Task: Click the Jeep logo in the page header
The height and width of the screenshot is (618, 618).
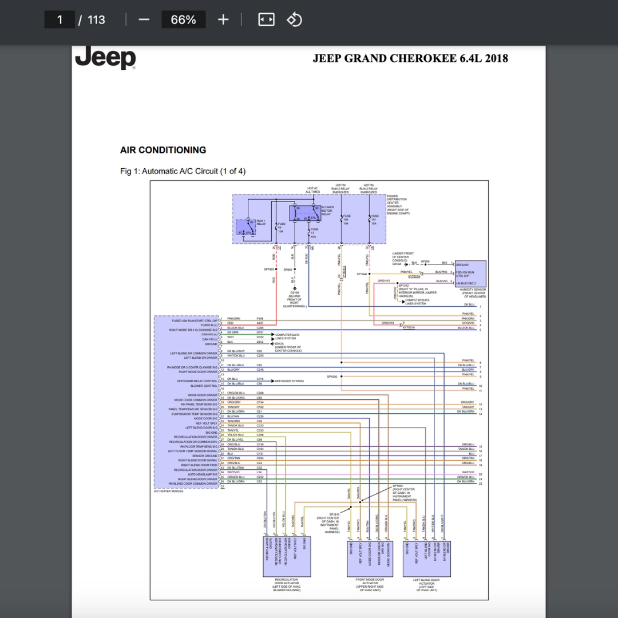Action: (106, 58)
